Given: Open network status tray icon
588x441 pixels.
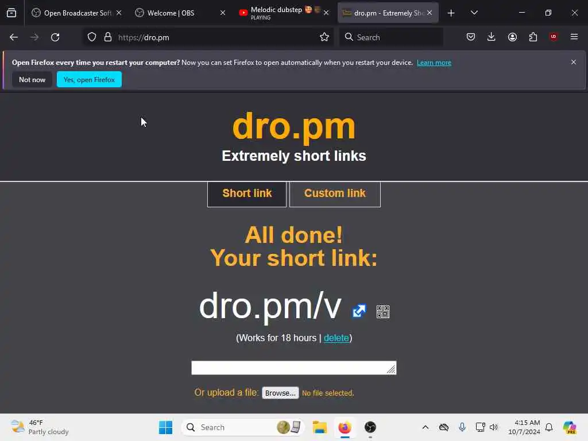Looking at the screenshot, I should point(480,427).
